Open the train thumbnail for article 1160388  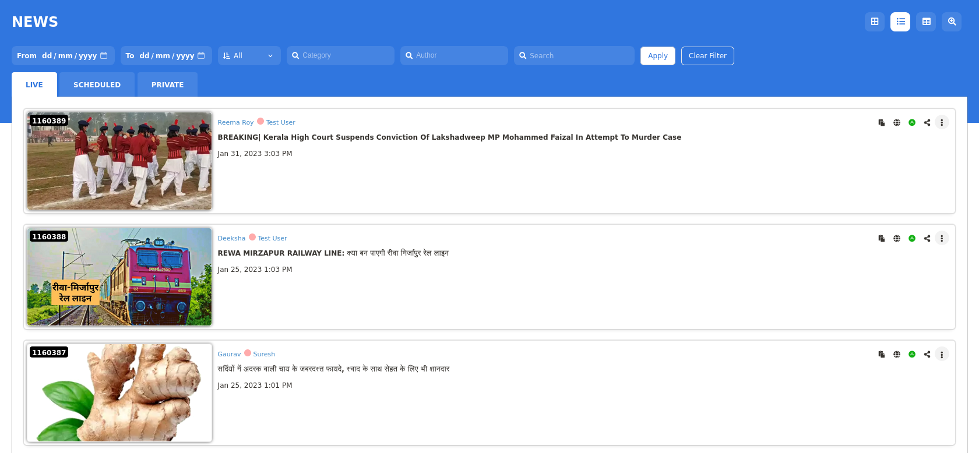pos(119,277)
